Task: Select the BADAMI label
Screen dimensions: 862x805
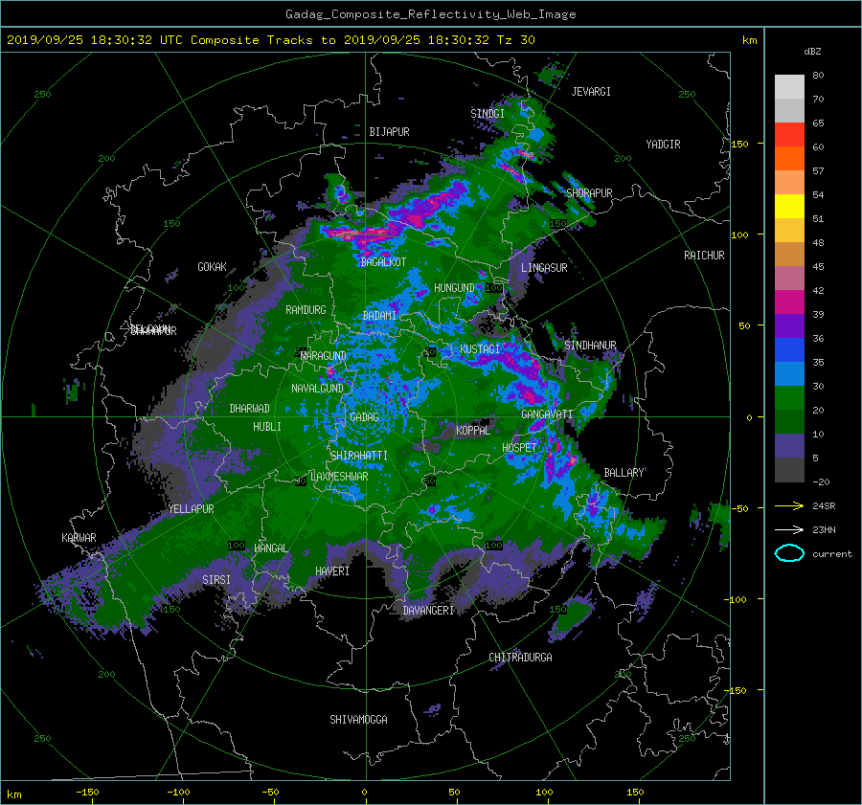Action: click(x=379, y=316)
